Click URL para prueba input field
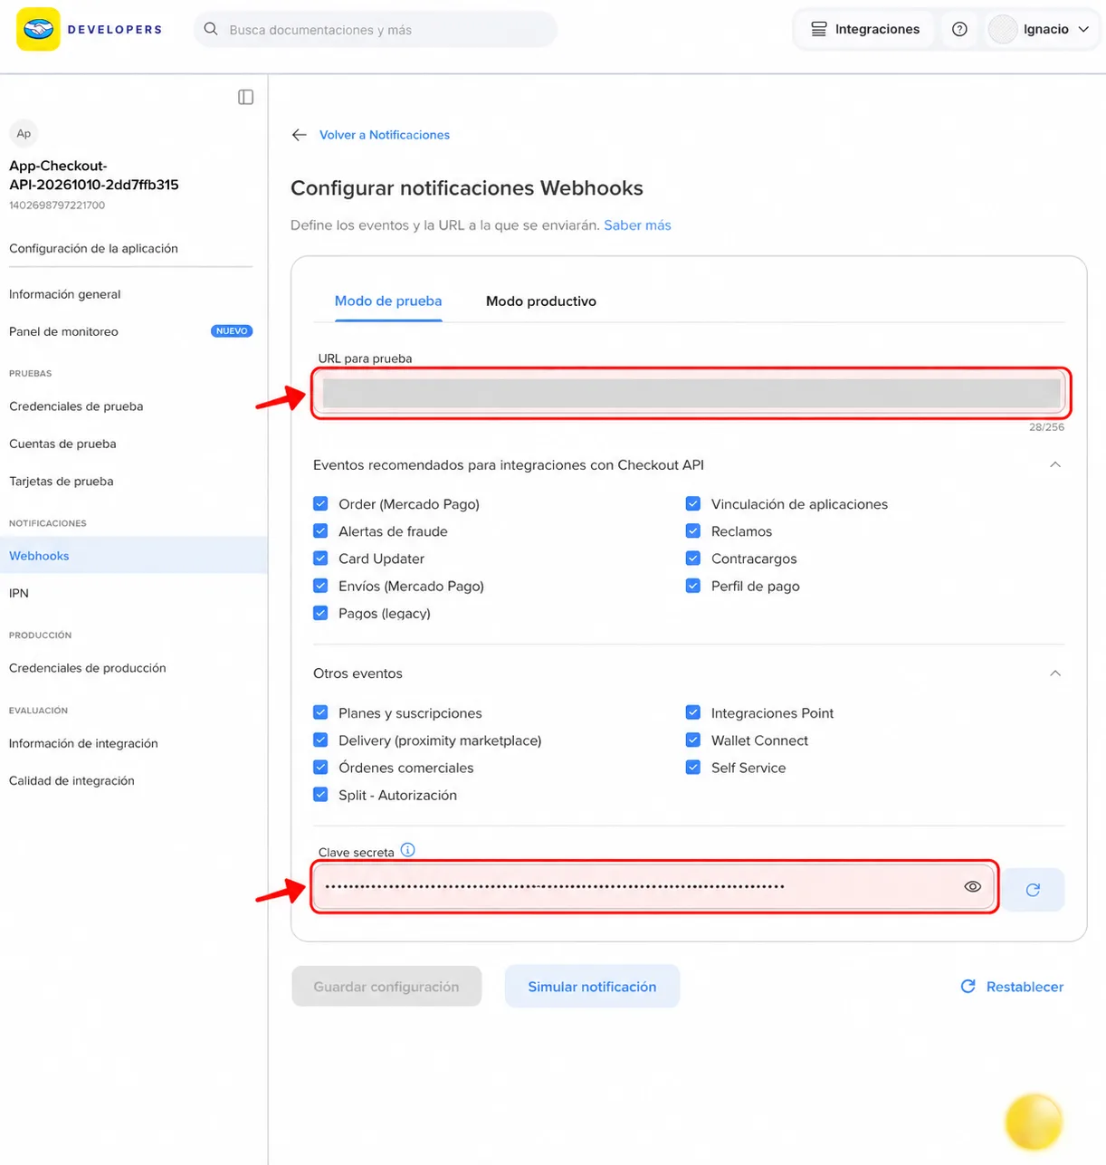Viewport: 1106px width, 1165px height. pos(691,393)
